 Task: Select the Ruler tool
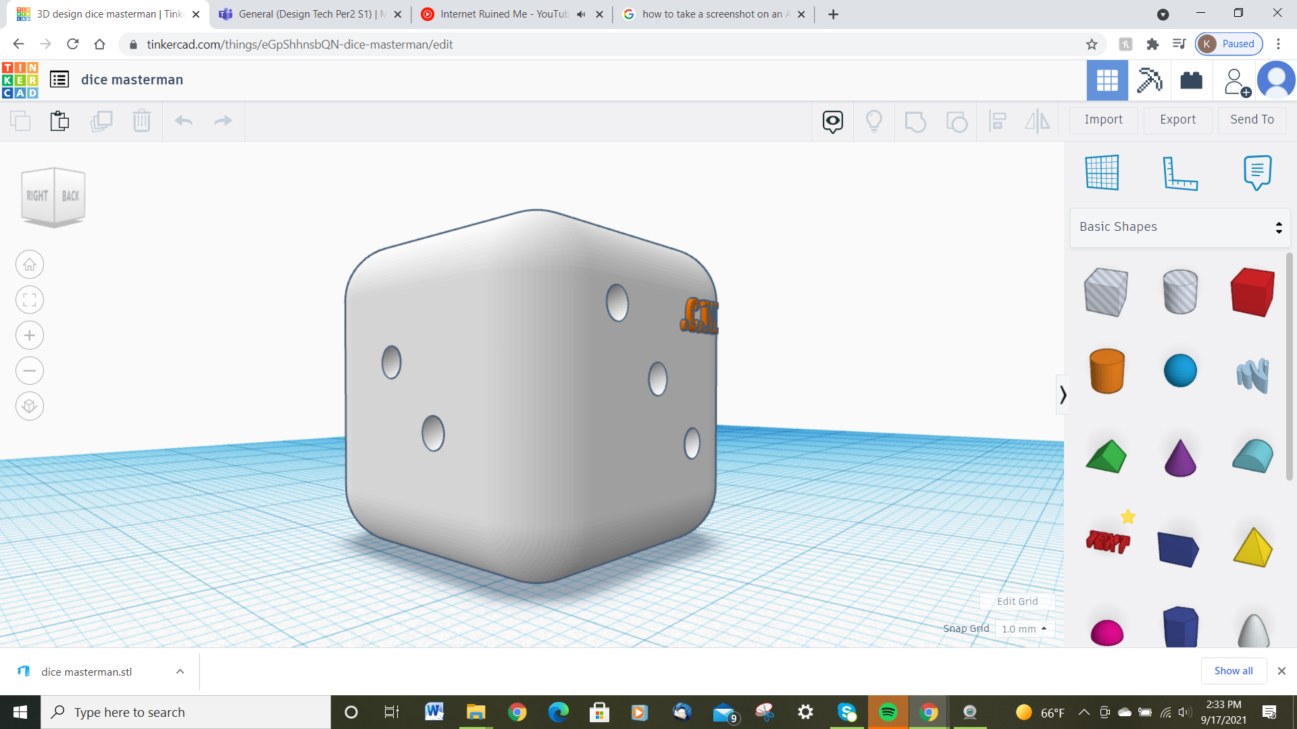point(1179,173)
